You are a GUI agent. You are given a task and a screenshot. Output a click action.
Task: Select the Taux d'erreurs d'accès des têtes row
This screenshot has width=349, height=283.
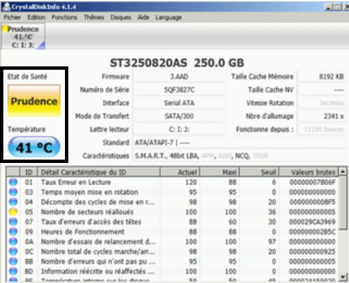172,221
